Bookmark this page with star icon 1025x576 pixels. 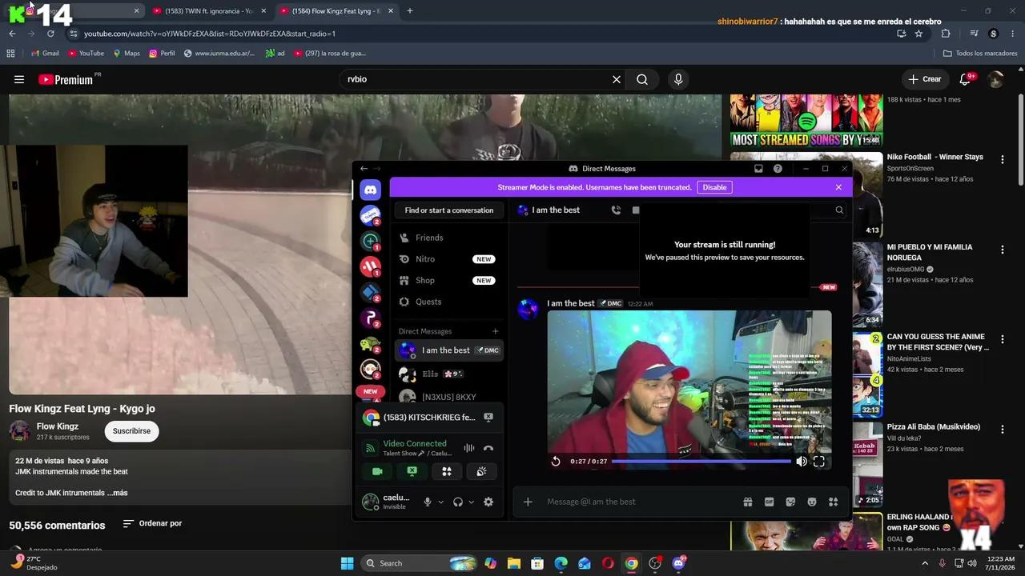click(x=918, y=34)
